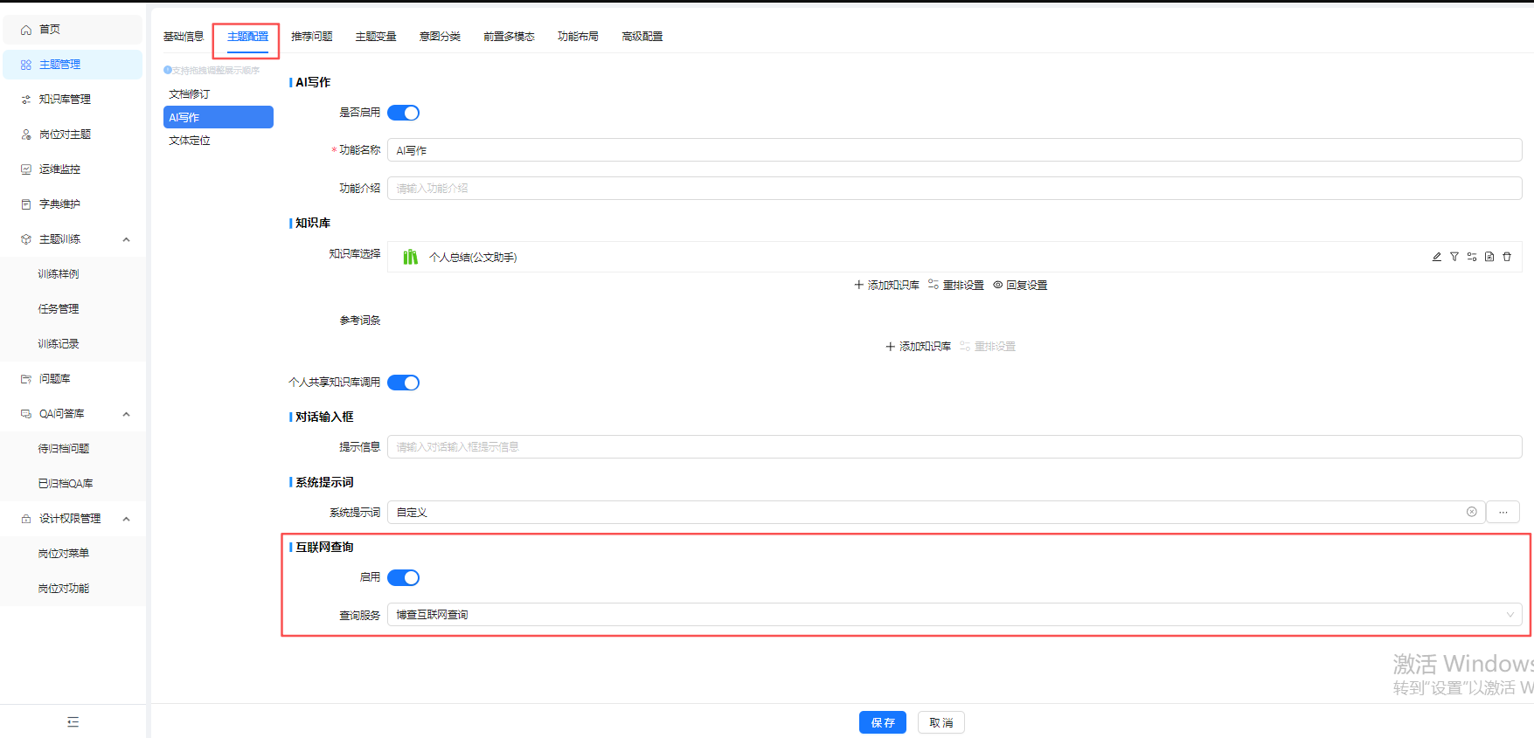Click the edit pencil icon for 个人总结 knowledge base
The image size is (1534, 738).
tap(1437, 257)
